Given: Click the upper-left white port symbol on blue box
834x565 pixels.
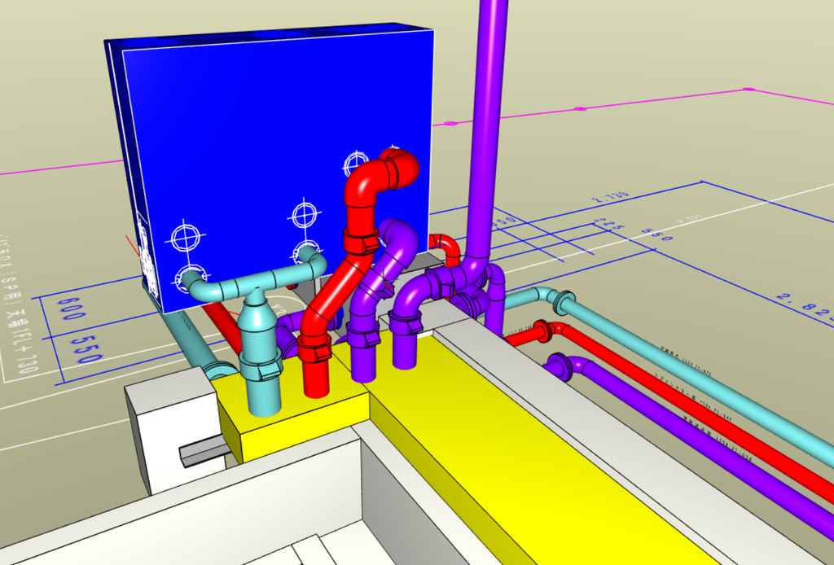Looking at the screenshot, I should (x=185, y=238).
